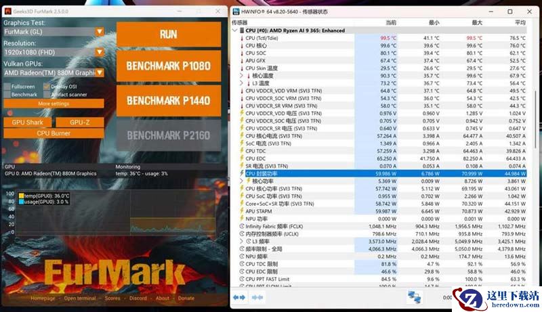
Task: Open the network remote monitoring icon in HWiNFO
Action: coord(414,297)
